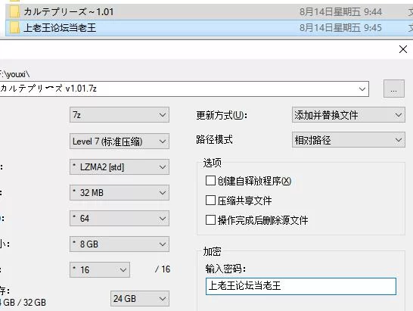Click the password input field 输入密码

click(301, 286)
